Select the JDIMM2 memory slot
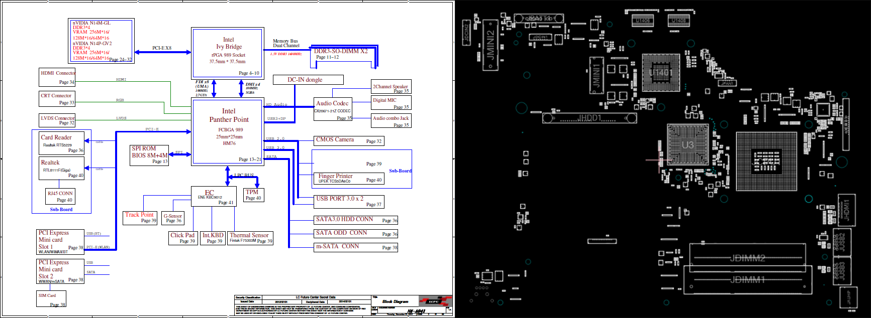The height and width of the screenshot is (318, 871). (x=747, y=259)
